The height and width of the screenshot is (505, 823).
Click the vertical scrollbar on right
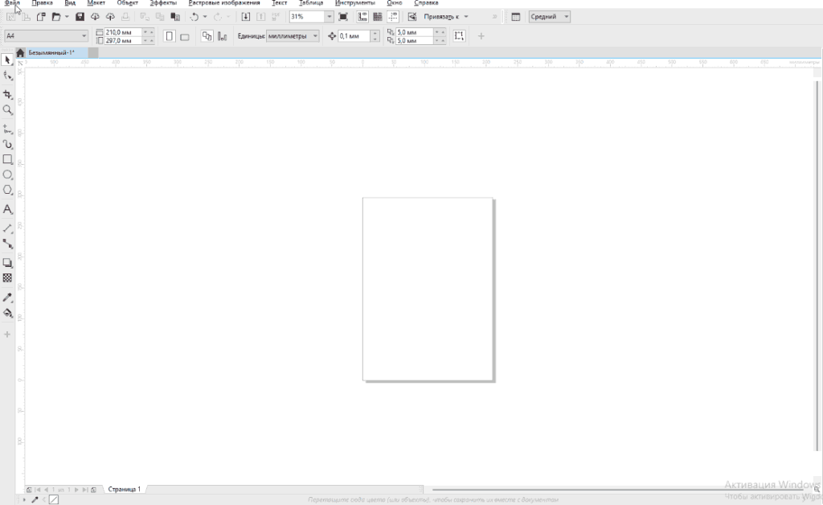[x=817, y=265]
